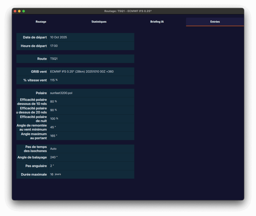This screenshot has height=216, width=256.
Task: Select the maximum downwind angle 165° value
Action: click(x=53, y=136)
